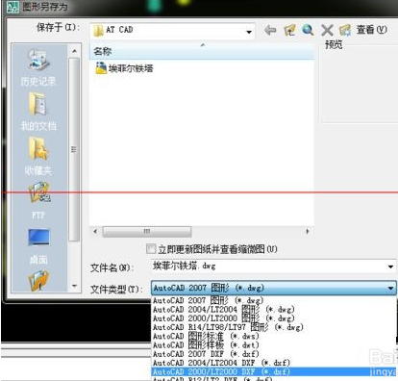Expand the 文件名 filename dropdown arrow
The height and width of the screenshot is (381, 398).
(x=390, y=267)
